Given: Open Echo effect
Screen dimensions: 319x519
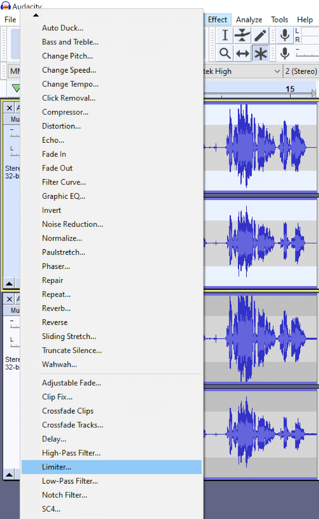Looking at the screenshot, I should pos(112,140).
